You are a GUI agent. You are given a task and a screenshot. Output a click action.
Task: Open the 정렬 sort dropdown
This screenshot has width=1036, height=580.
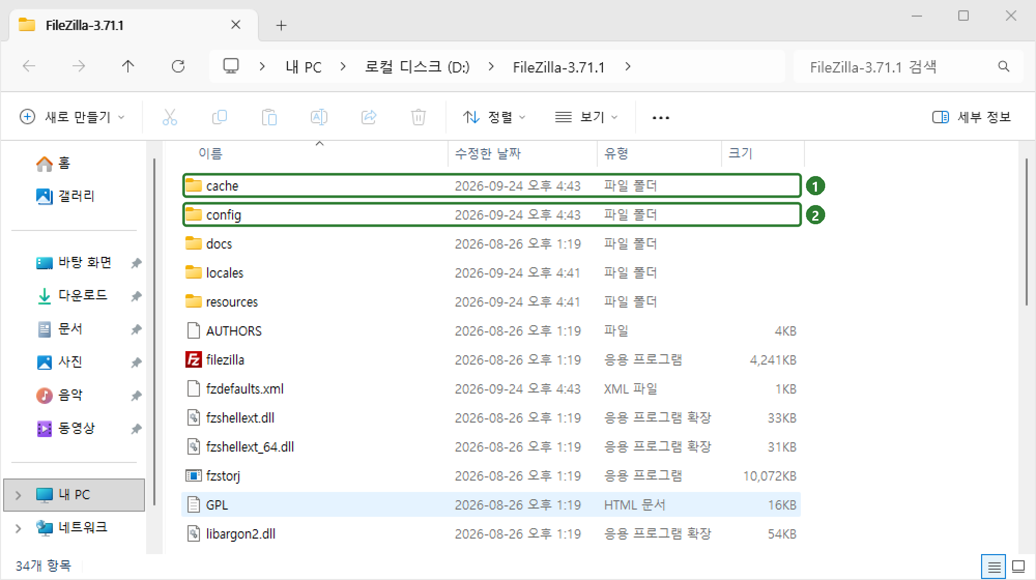(494, 117)
